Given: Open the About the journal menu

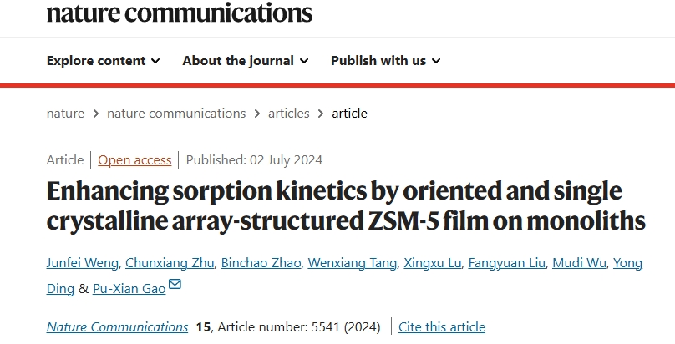Looking at the screenshot, I should coord(246,61).
